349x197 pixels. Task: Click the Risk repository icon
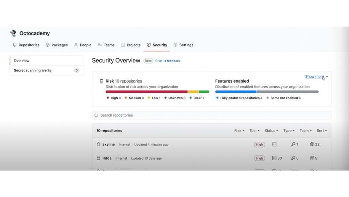[102, 81]
